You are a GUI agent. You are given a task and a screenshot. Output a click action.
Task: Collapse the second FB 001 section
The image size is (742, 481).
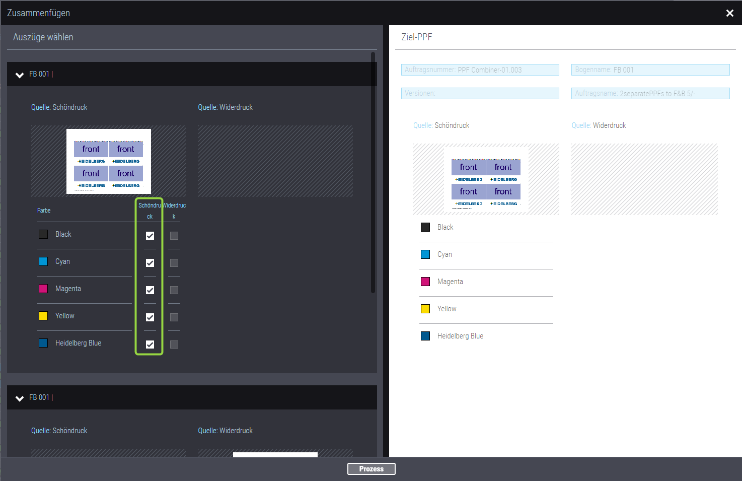click(20, 398)
